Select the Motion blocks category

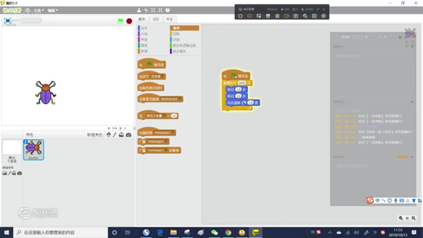pos(144,28)
